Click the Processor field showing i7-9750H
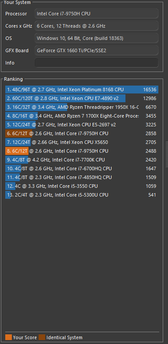 tap(97, 14)
